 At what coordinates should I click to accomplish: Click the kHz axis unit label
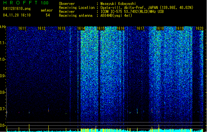[3, 27]
